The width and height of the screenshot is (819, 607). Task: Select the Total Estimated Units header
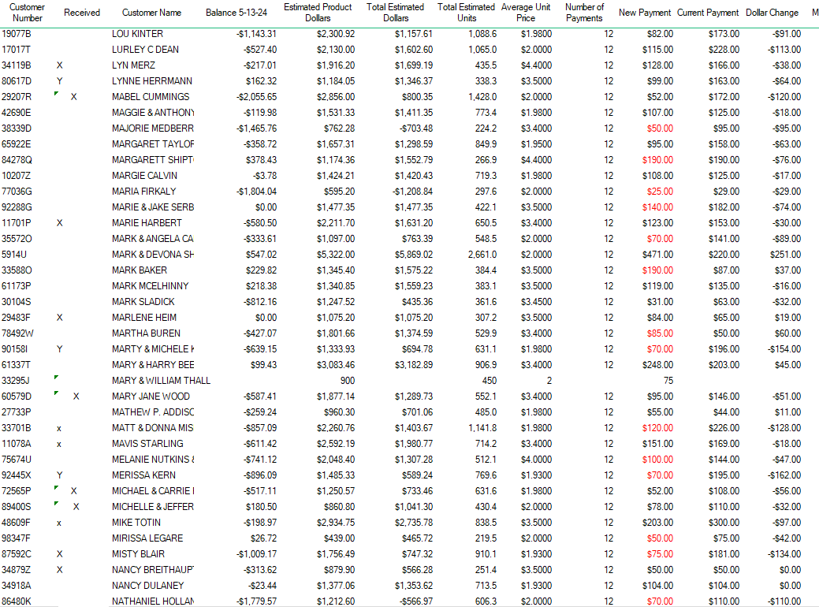click(466, 13)
